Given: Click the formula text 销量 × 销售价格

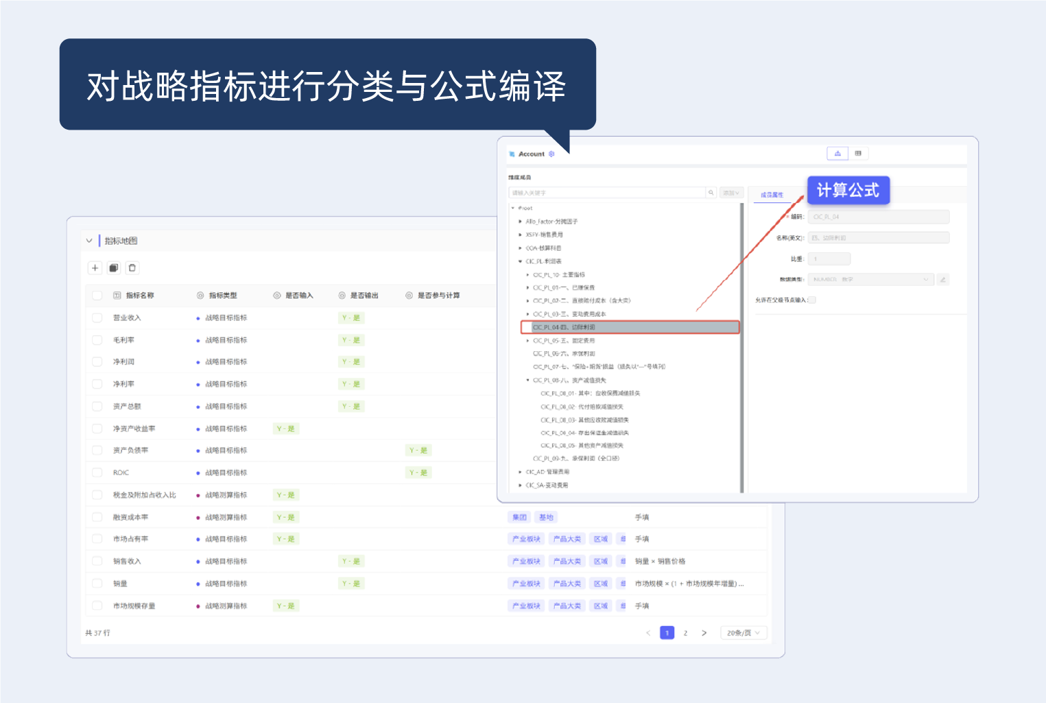Looking at the screenshot, I should pos(660,561).
